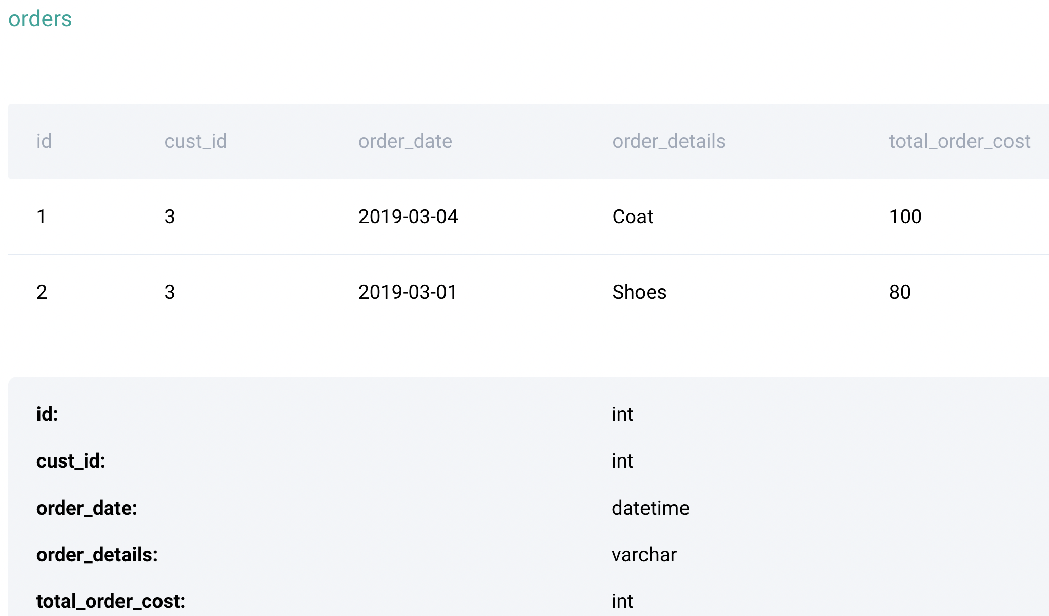Select the 100 total cost cell
The height and width of the screenshot is (616, 1049).
click(x=905, y=217)
